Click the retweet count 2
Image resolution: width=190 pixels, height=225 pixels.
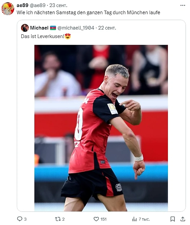[x=64, y=219]
